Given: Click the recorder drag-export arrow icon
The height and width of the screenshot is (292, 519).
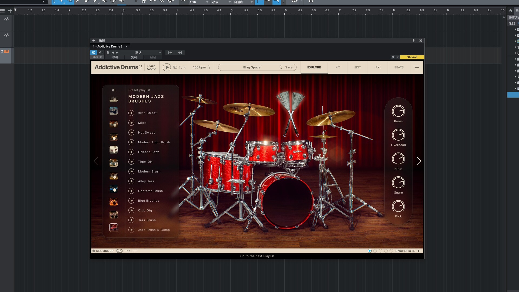Looking at the screenshot, I should 126,251.
